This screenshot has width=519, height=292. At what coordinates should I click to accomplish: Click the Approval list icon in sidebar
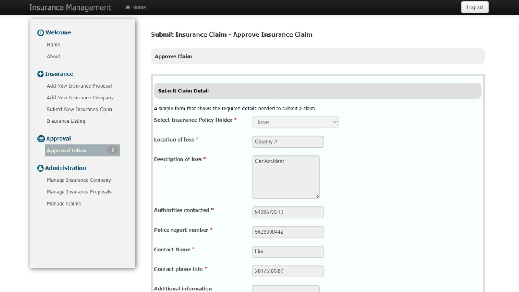pyautogui.click(x=41, y=139)
